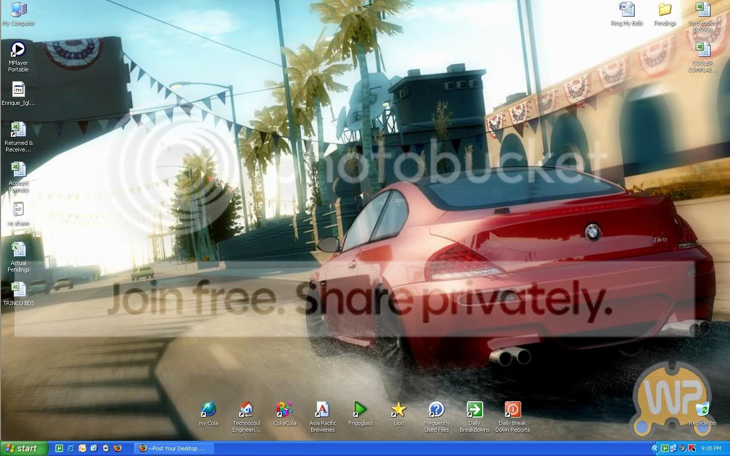Select the Yard coolers 020908 spreadsheet

tap(703, 17)
